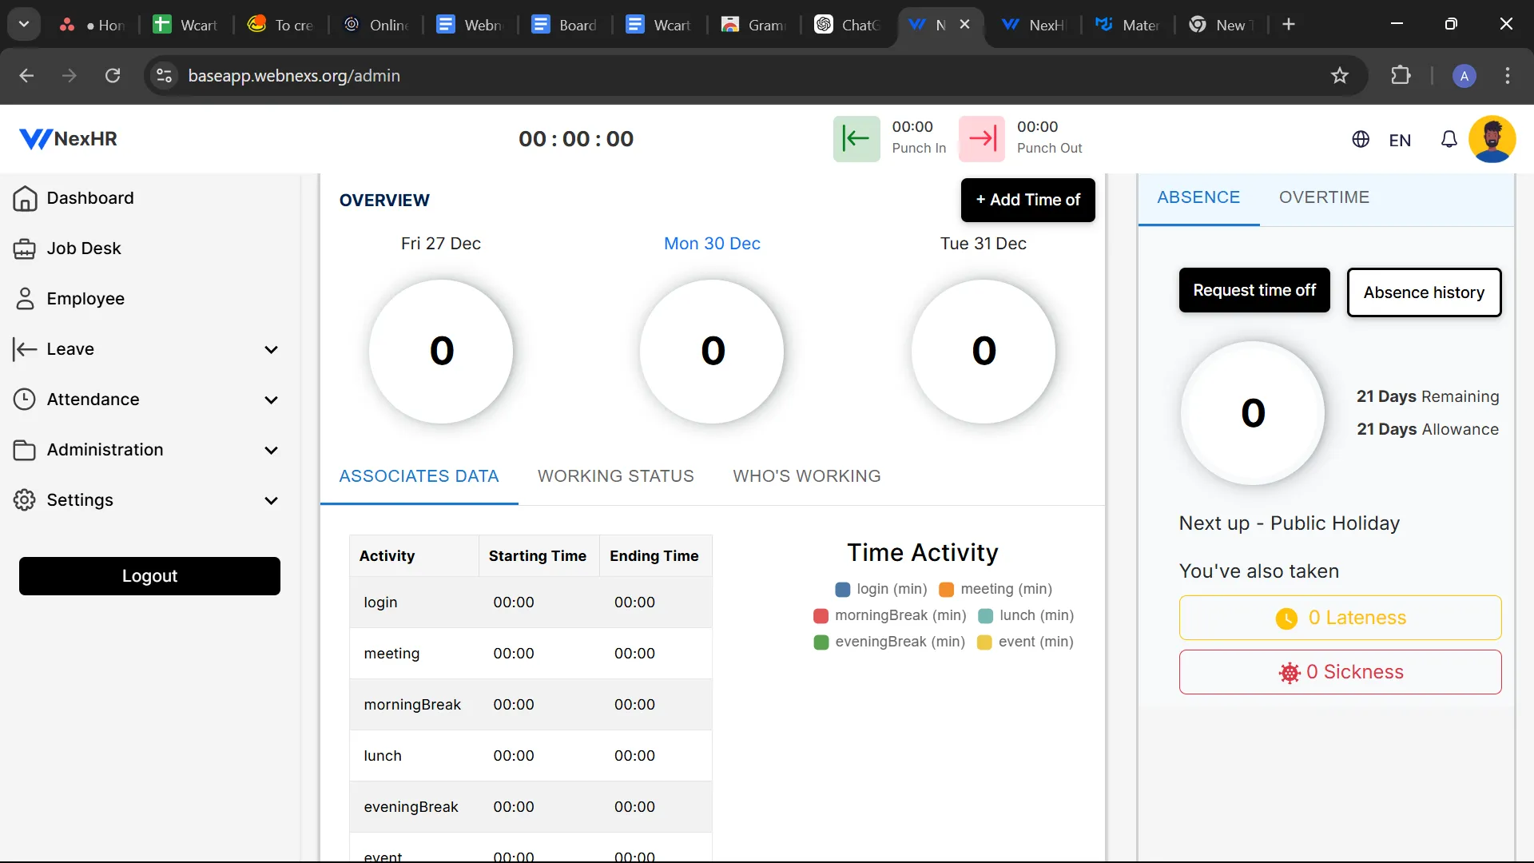Click the 0 Sickness card
Viewport: 1534px width, 863px height.
point(1340,673)
